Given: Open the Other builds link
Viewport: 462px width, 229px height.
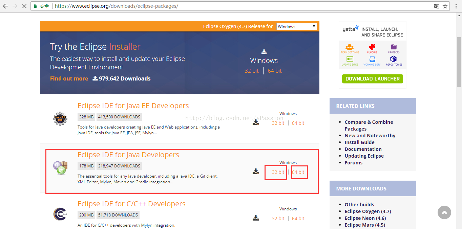Looking at the screenshot, I should click(x=359, y=205).
